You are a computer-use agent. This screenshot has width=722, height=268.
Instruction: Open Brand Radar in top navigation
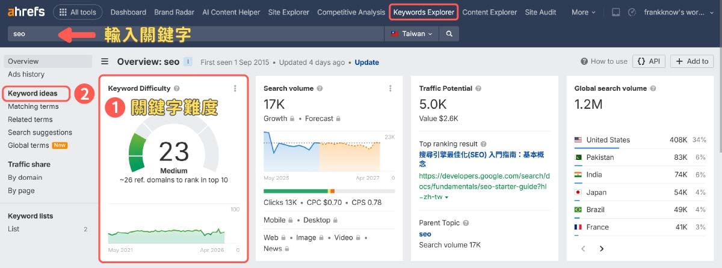tap(174, 12)
